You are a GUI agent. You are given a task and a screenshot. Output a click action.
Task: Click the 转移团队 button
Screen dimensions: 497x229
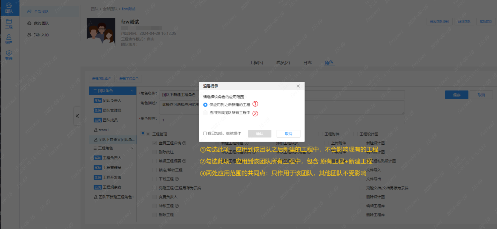pos(464,22)
